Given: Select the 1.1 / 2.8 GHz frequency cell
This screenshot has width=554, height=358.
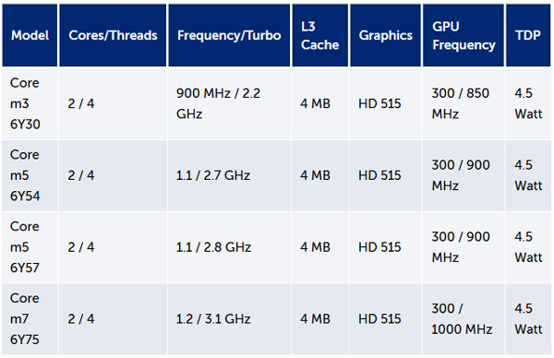Looking at the screenshot, I should coord(229,247).
